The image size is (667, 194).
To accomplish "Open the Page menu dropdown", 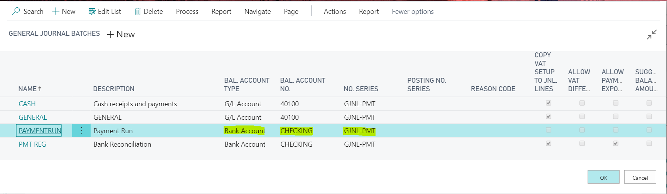I will coord(291,12).
